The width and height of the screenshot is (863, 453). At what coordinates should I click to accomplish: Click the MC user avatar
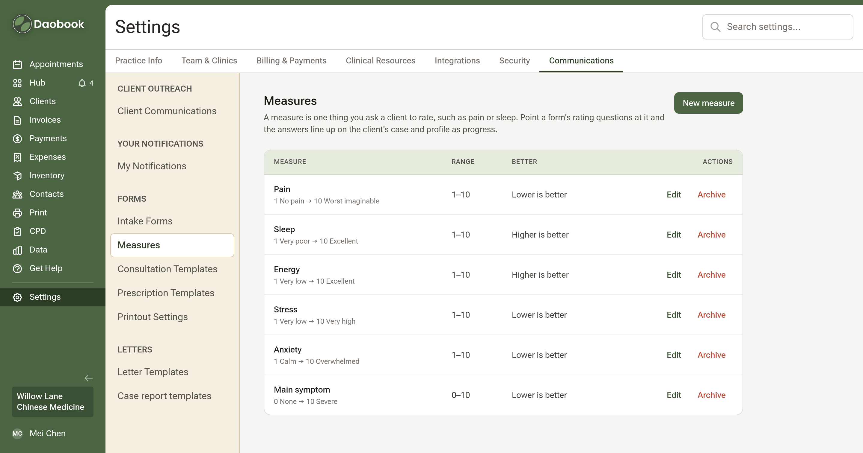click(17, 434)
